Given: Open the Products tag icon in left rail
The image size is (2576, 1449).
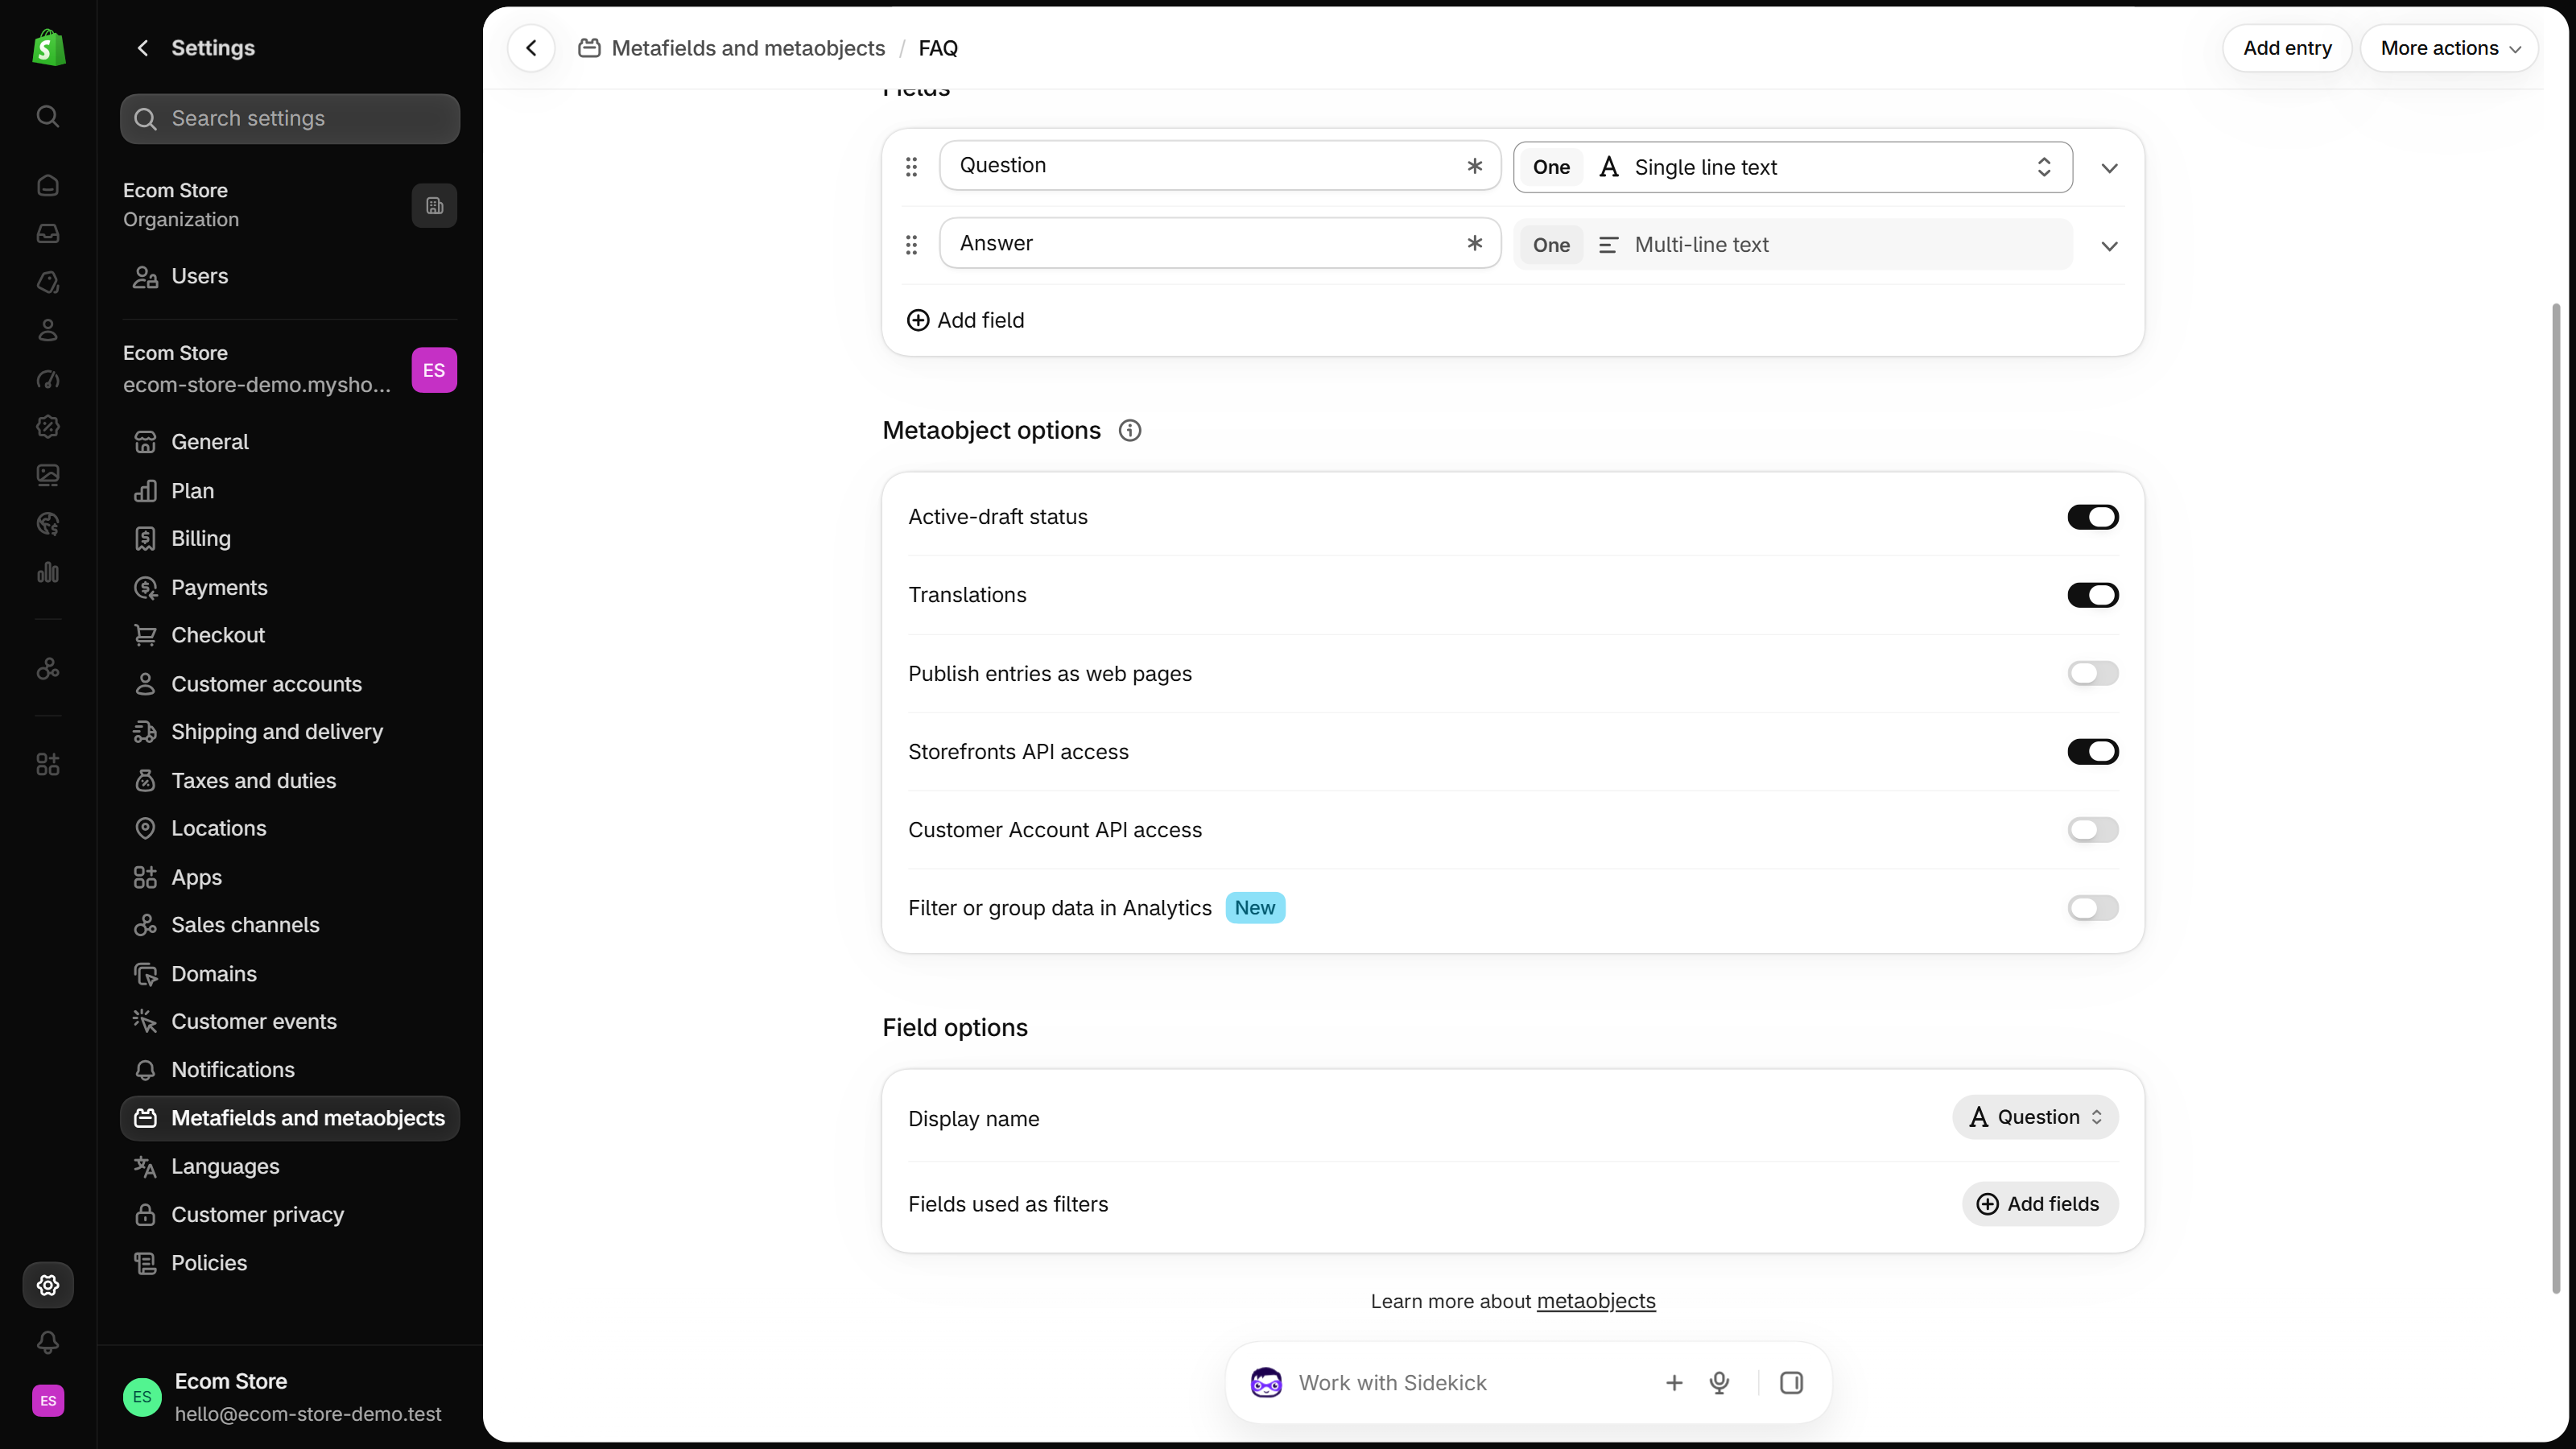Looking at the screenshot, I should (48, 282).
